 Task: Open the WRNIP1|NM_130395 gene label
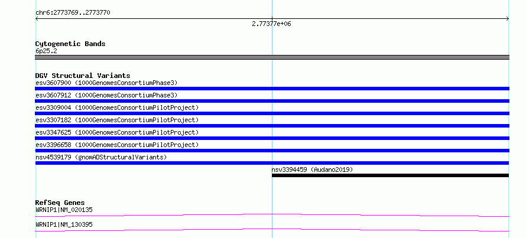coord(64,224)
